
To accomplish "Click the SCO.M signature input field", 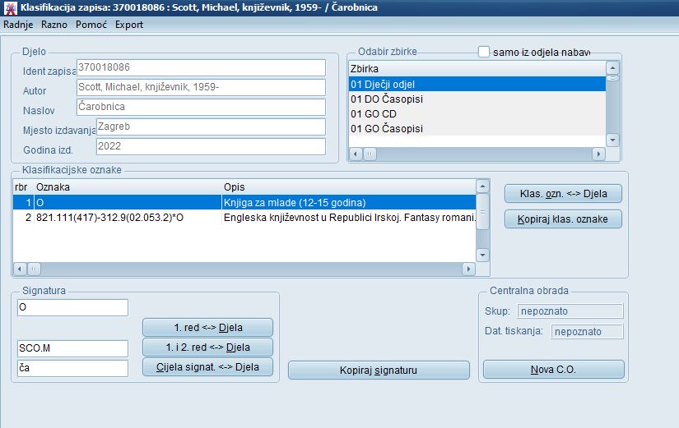I will 72,348.
